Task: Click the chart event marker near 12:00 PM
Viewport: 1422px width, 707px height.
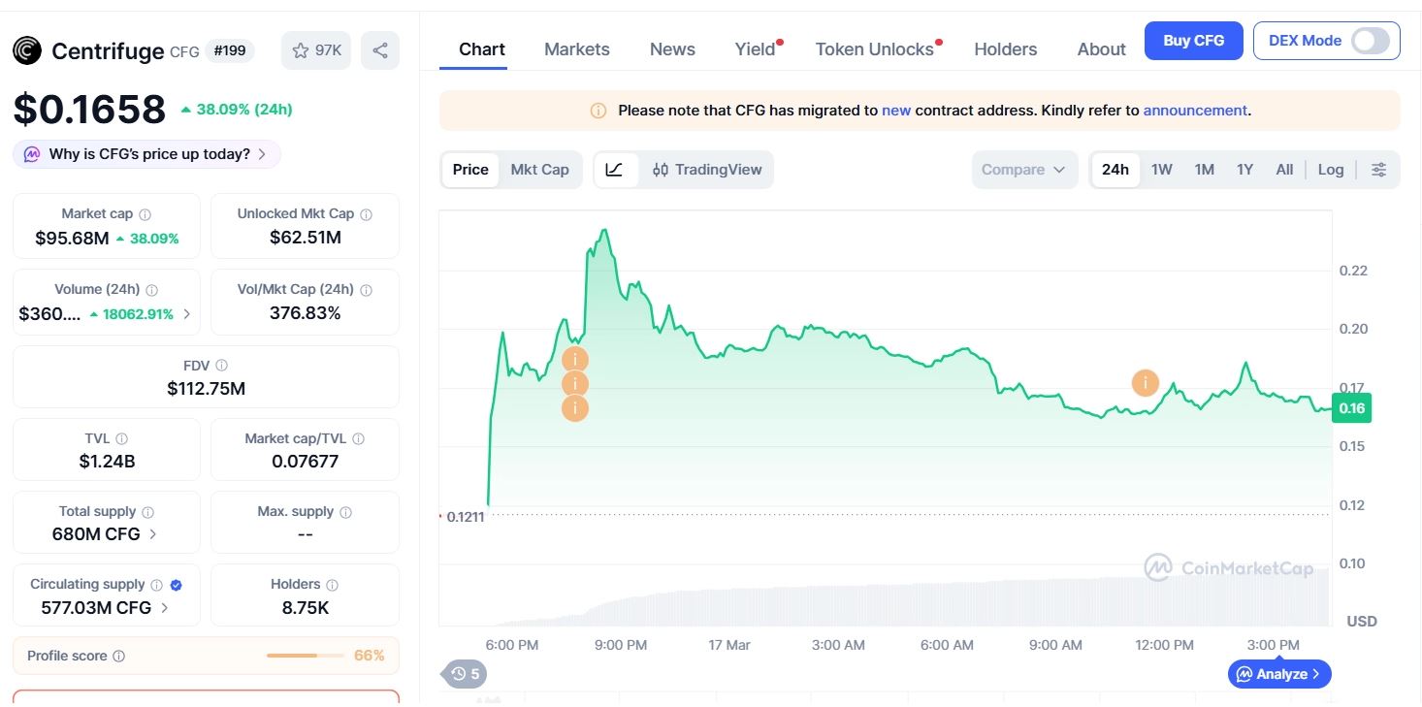Action: coord(1146,383)
